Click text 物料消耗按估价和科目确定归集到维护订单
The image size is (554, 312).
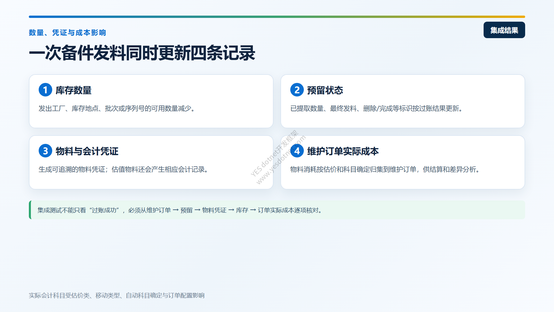pos(353,170)
